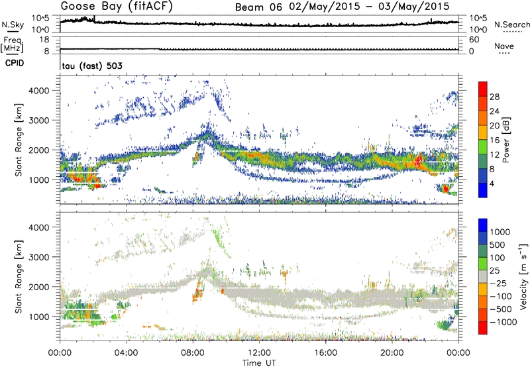This screenshot has height=367, width=530.
Task: Click the 'Nave' legend label
Action: point(504,46)
